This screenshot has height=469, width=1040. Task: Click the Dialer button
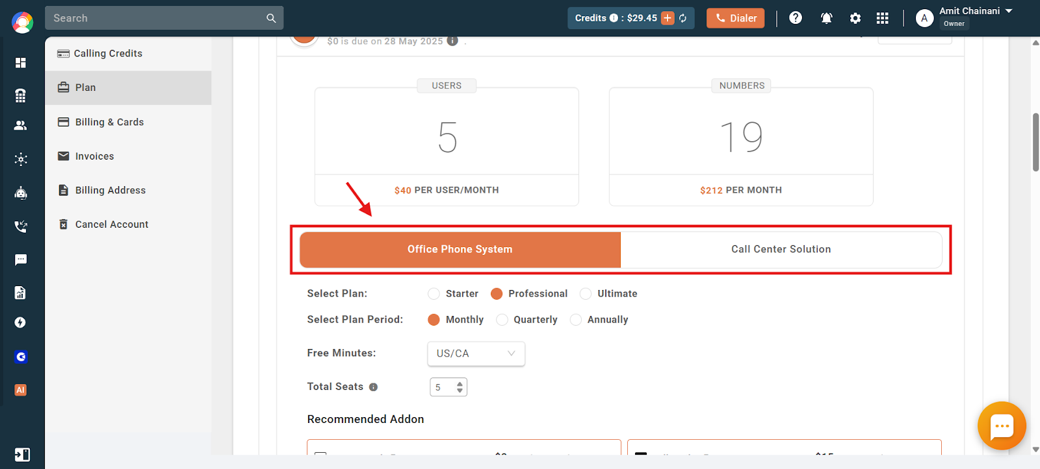[736, 18]
